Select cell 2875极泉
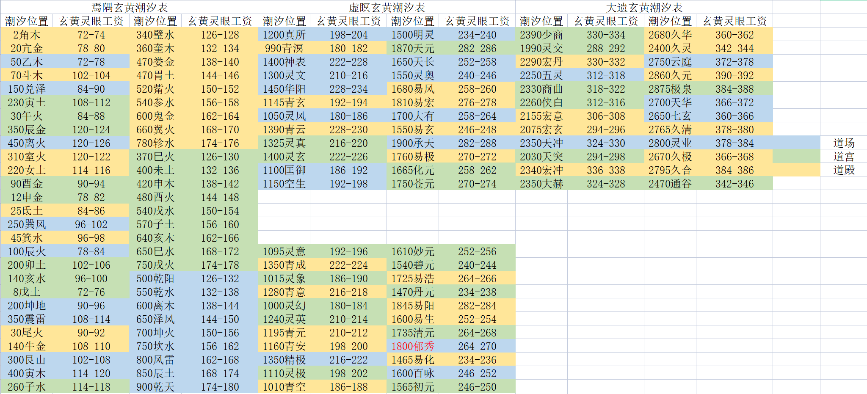This screenshot has height=394, width=867. pyautogui.click(x=670, y=88)
